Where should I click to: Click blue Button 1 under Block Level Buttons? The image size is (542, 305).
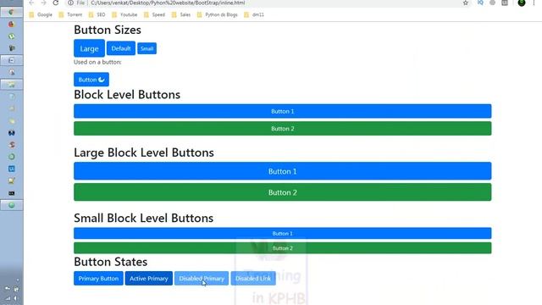click(282, 111)
